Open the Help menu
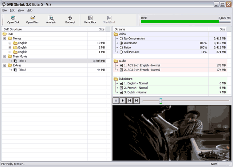Viewport: 233px width, 167px height. point(29,11)
